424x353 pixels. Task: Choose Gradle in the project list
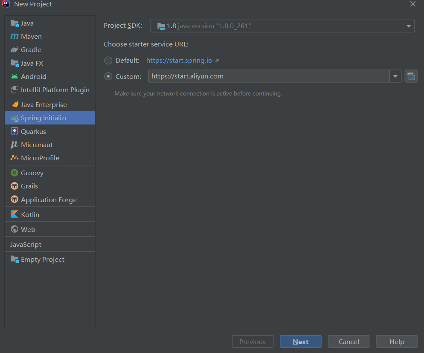coord(50,50)
